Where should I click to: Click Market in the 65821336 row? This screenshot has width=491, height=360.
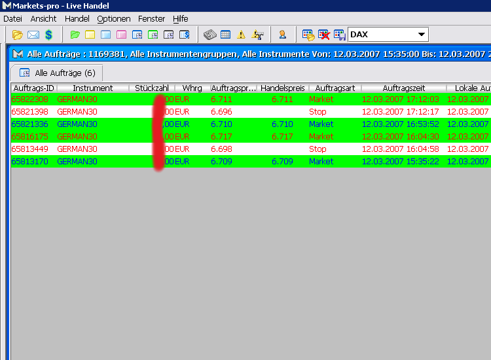click(321, 124)
